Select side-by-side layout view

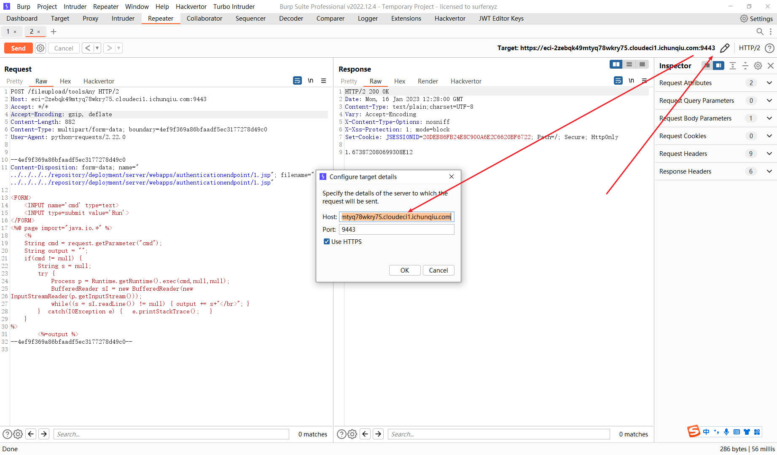(616, 64)
